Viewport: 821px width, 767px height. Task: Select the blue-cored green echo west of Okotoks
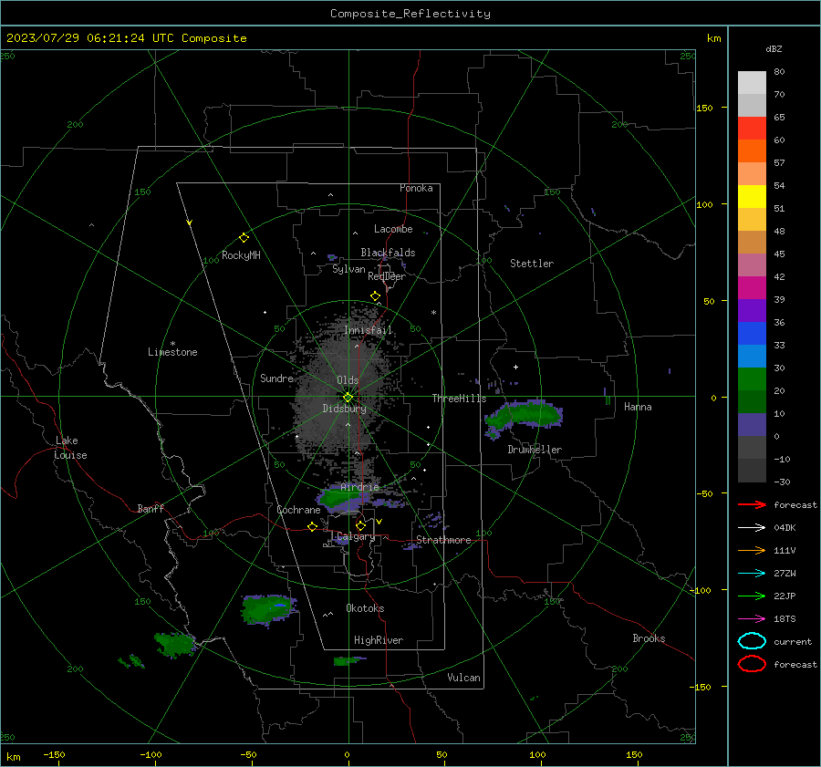coord(268,609)
